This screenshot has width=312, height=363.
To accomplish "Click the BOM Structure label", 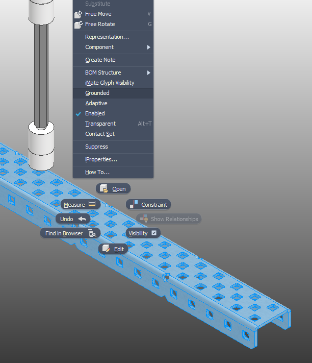I will coord(103,72).
